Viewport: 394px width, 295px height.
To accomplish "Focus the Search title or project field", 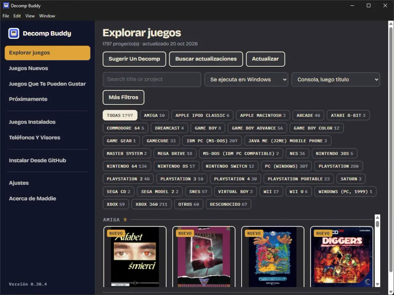I will (152, 79).
